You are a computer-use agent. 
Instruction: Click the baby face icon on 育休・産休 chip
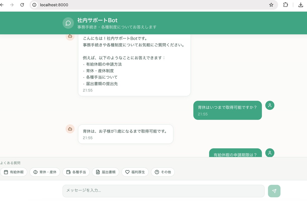pos(35,172)
